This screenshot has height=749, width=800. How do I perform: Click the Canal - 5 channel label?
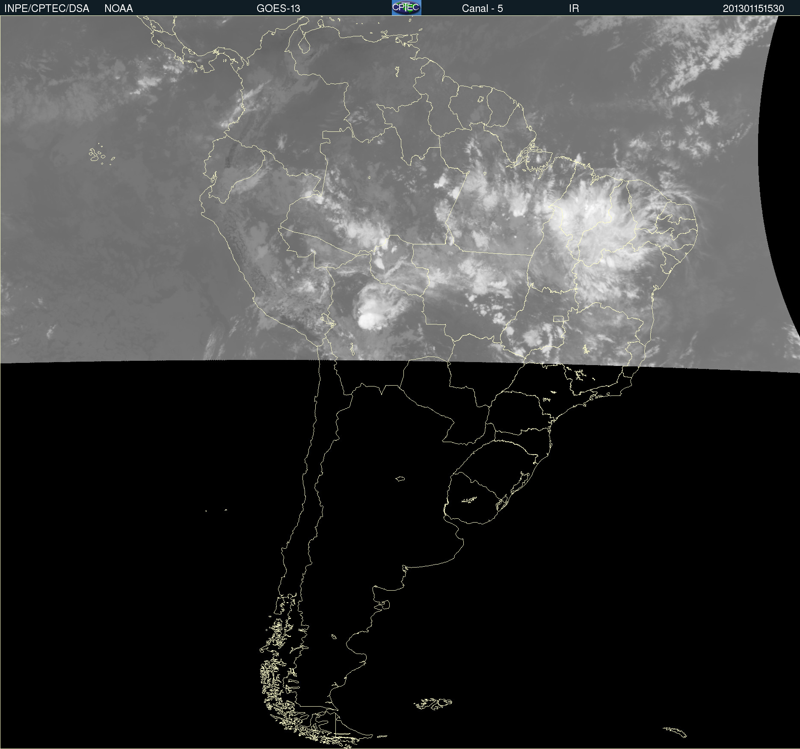pos(482,9)
